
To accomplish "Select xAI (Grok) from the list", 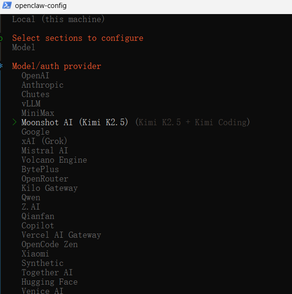I will [45, 141].
